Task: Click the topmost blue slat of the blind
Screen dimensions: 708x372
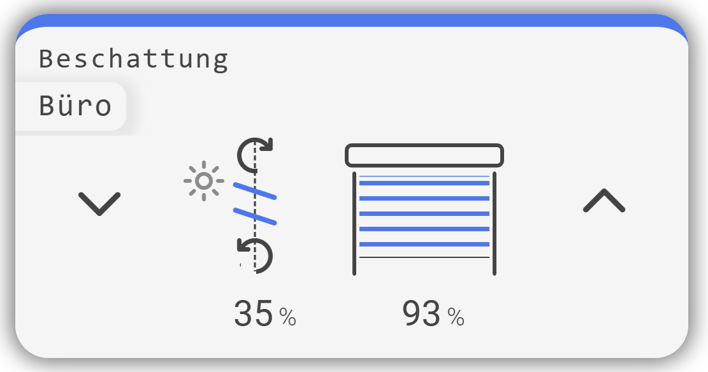Action: click(x=424, y=183)
